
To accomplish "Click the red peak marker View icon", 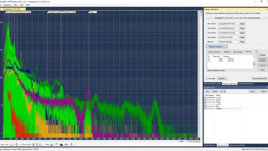I will (x=71, y=145).
